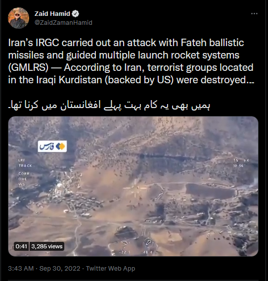Screen dimensions: 268x281
Task: Click the -22.5 readout at video bottom
Action: click(x=125, y=252)
